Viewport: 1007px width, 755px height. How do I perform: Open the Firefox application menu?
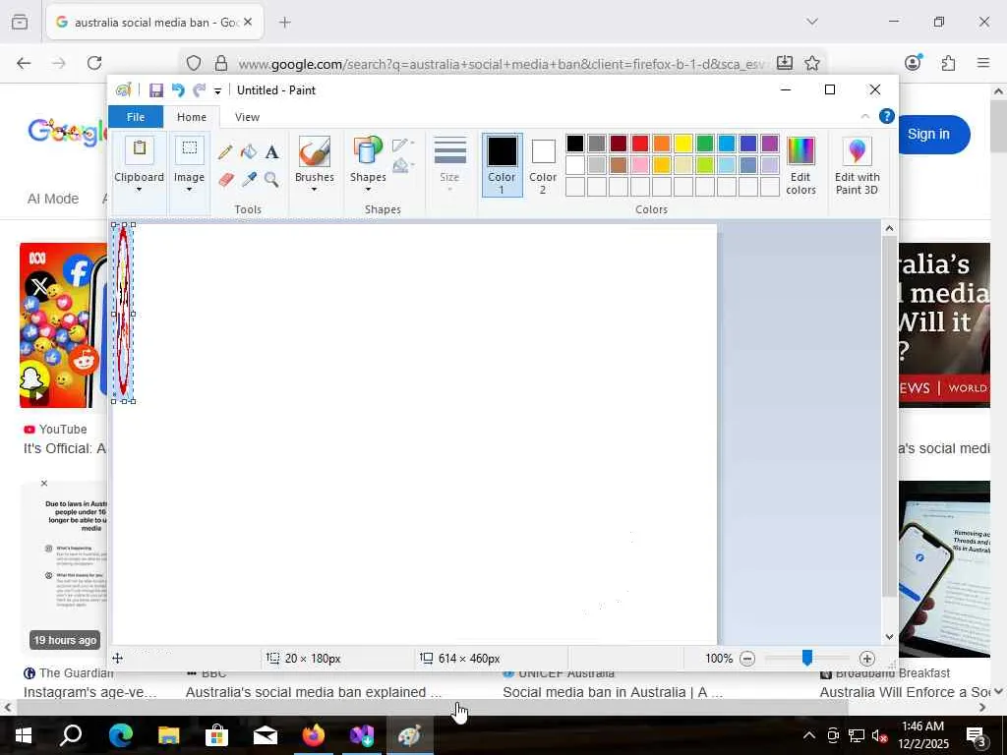(982, 63)
